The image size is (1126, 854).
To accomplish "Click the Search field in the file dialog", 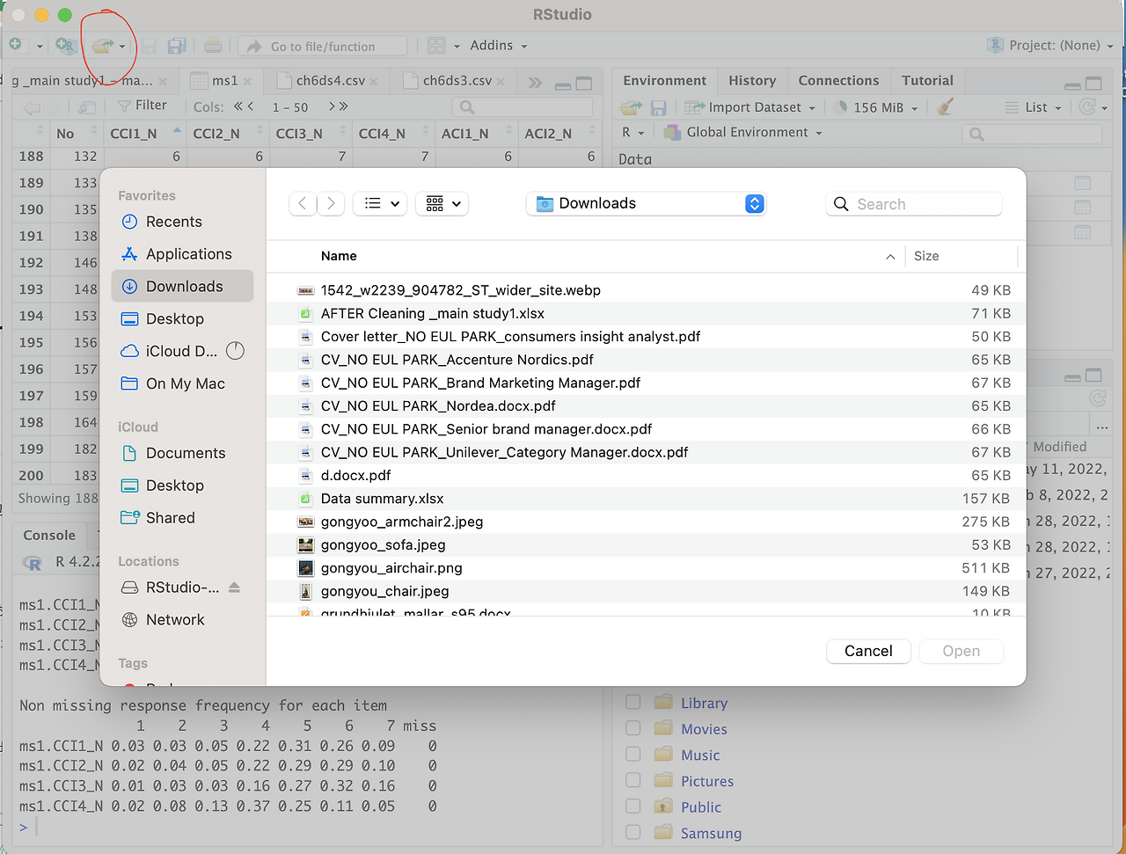I will click(913, 203).
